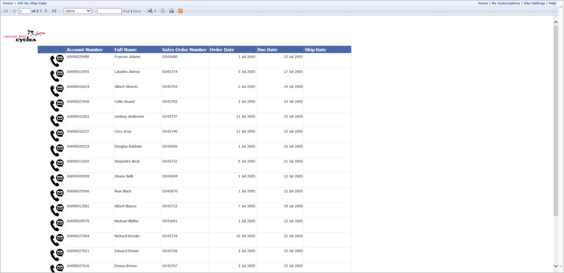Screen dimensions: 564x273
Task: Click the vertical scrollbar thumb
Action: (x=556, y=120)
